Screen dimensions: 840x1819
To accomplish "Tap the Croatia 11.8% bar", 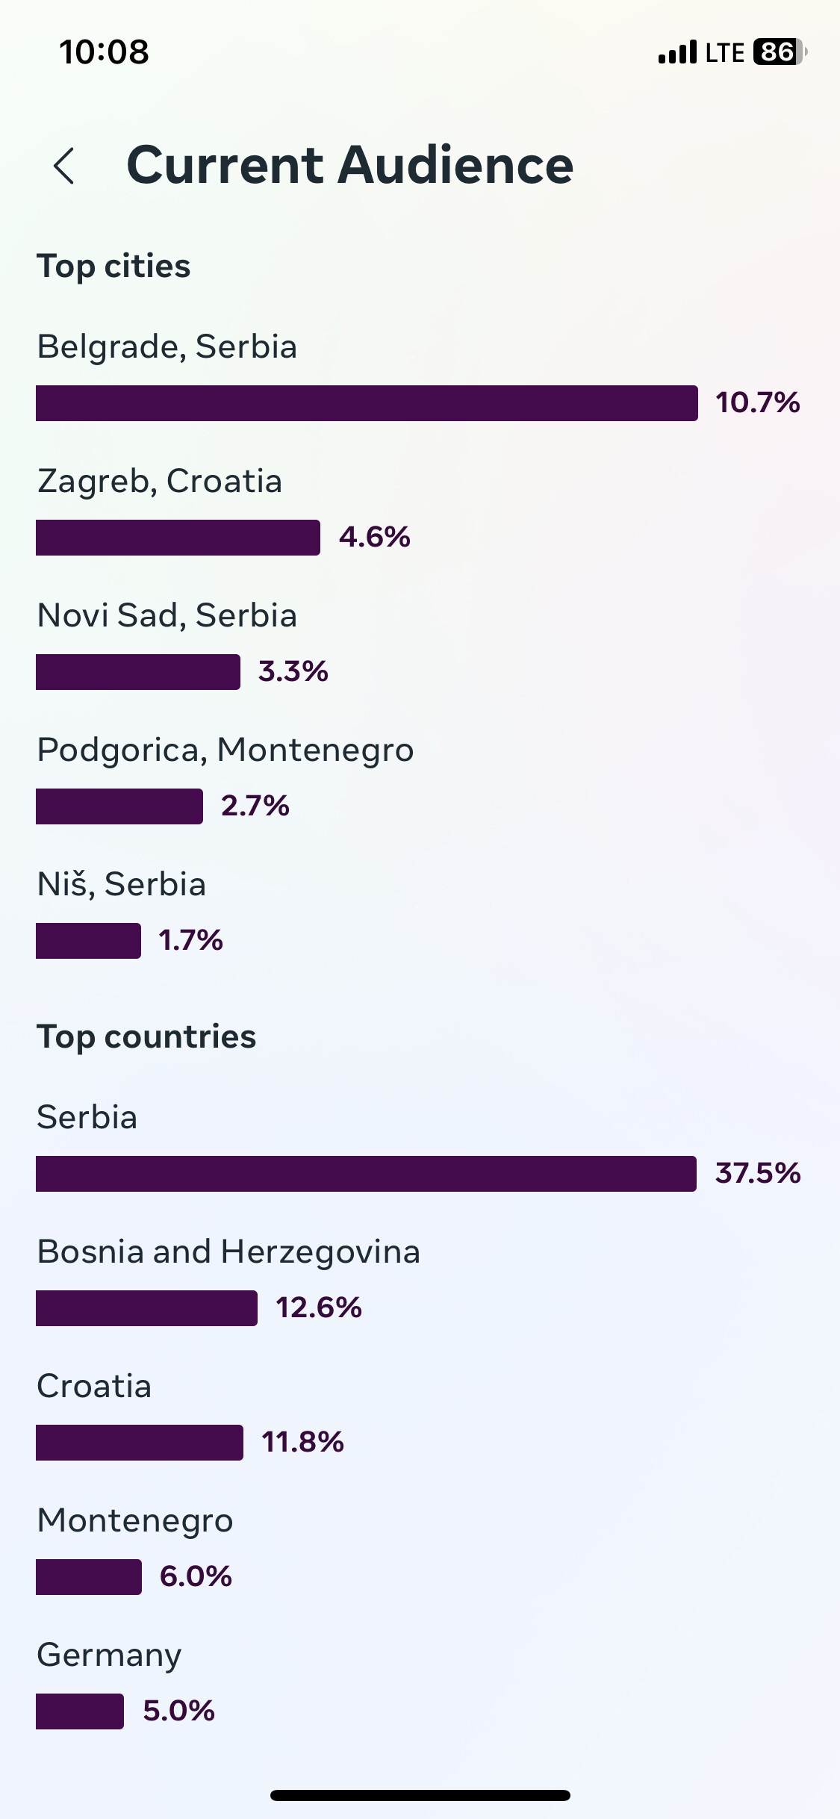I will pyautogui.click(x=140, y=1443).
